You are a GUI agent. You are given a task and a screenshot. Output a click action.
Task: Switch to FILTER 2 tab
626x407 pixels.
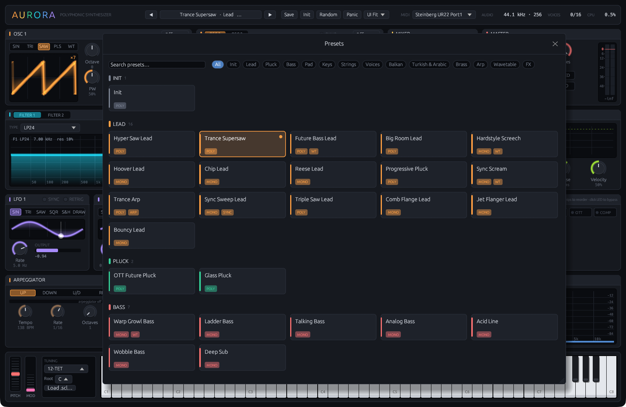point(56,115)
